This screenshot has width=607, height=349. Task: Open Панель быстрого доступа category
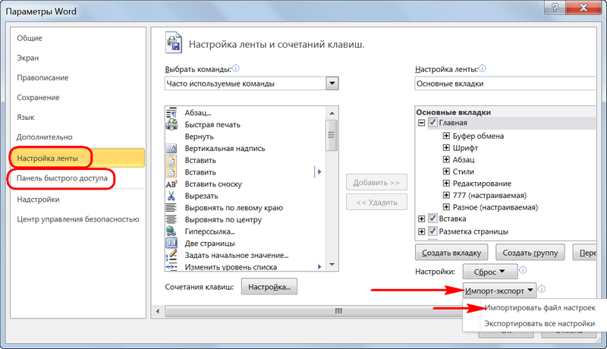click(x=62, y=178)
